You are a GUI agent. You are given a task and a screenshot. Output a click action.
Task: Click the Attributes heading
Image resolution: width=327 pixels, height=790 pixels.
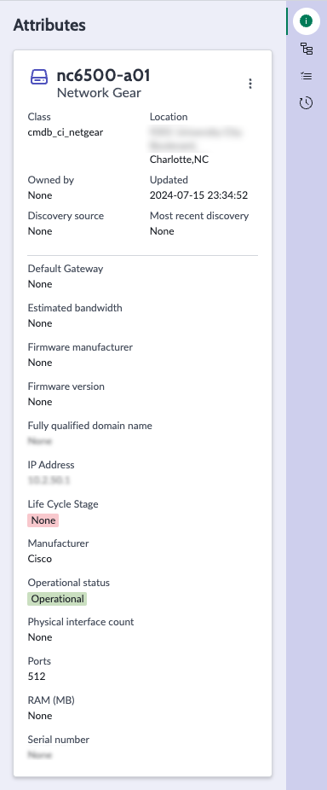point(49,25)
